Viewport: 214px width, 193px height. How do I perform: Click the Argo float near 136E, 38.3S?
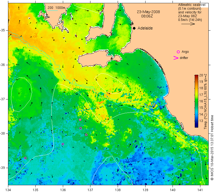coord(63,144)
